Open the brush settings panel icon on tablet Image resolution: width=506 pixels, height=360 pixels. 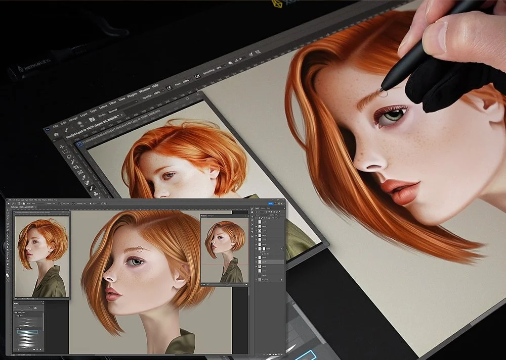pyautogui.click(x=92, y=120)
